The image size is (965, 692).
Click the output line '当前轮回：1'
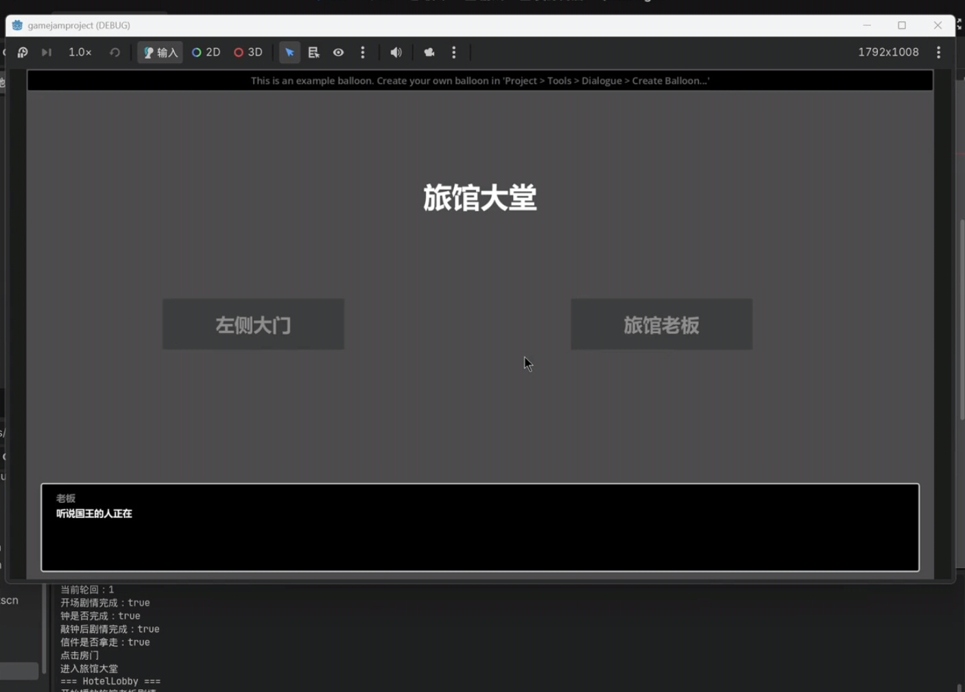tap(87, 589)
